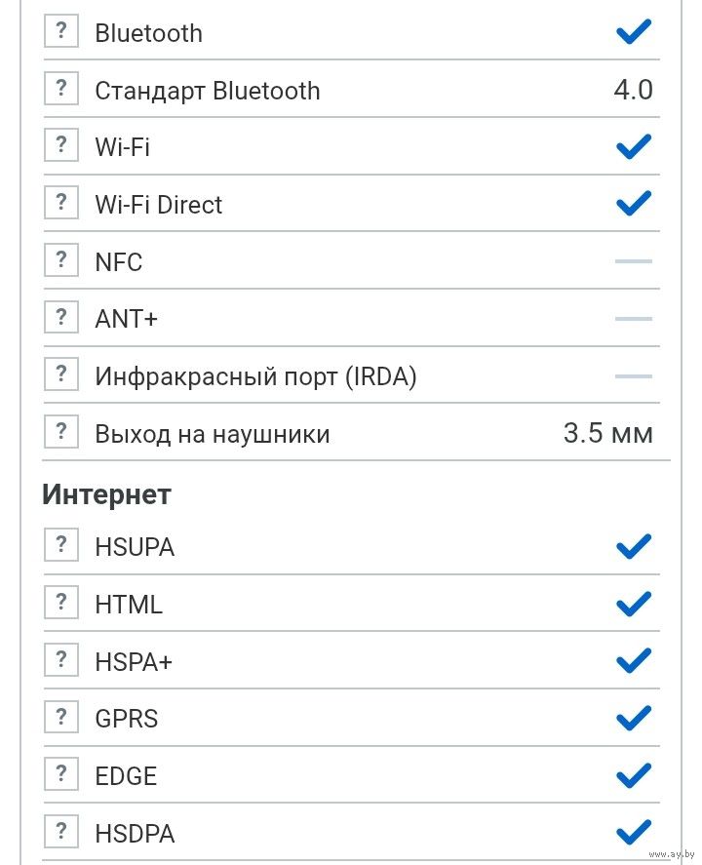Click the question mark beside HSDPA
Viewport: 702px width, 865px height.
(x=60, y=831)
